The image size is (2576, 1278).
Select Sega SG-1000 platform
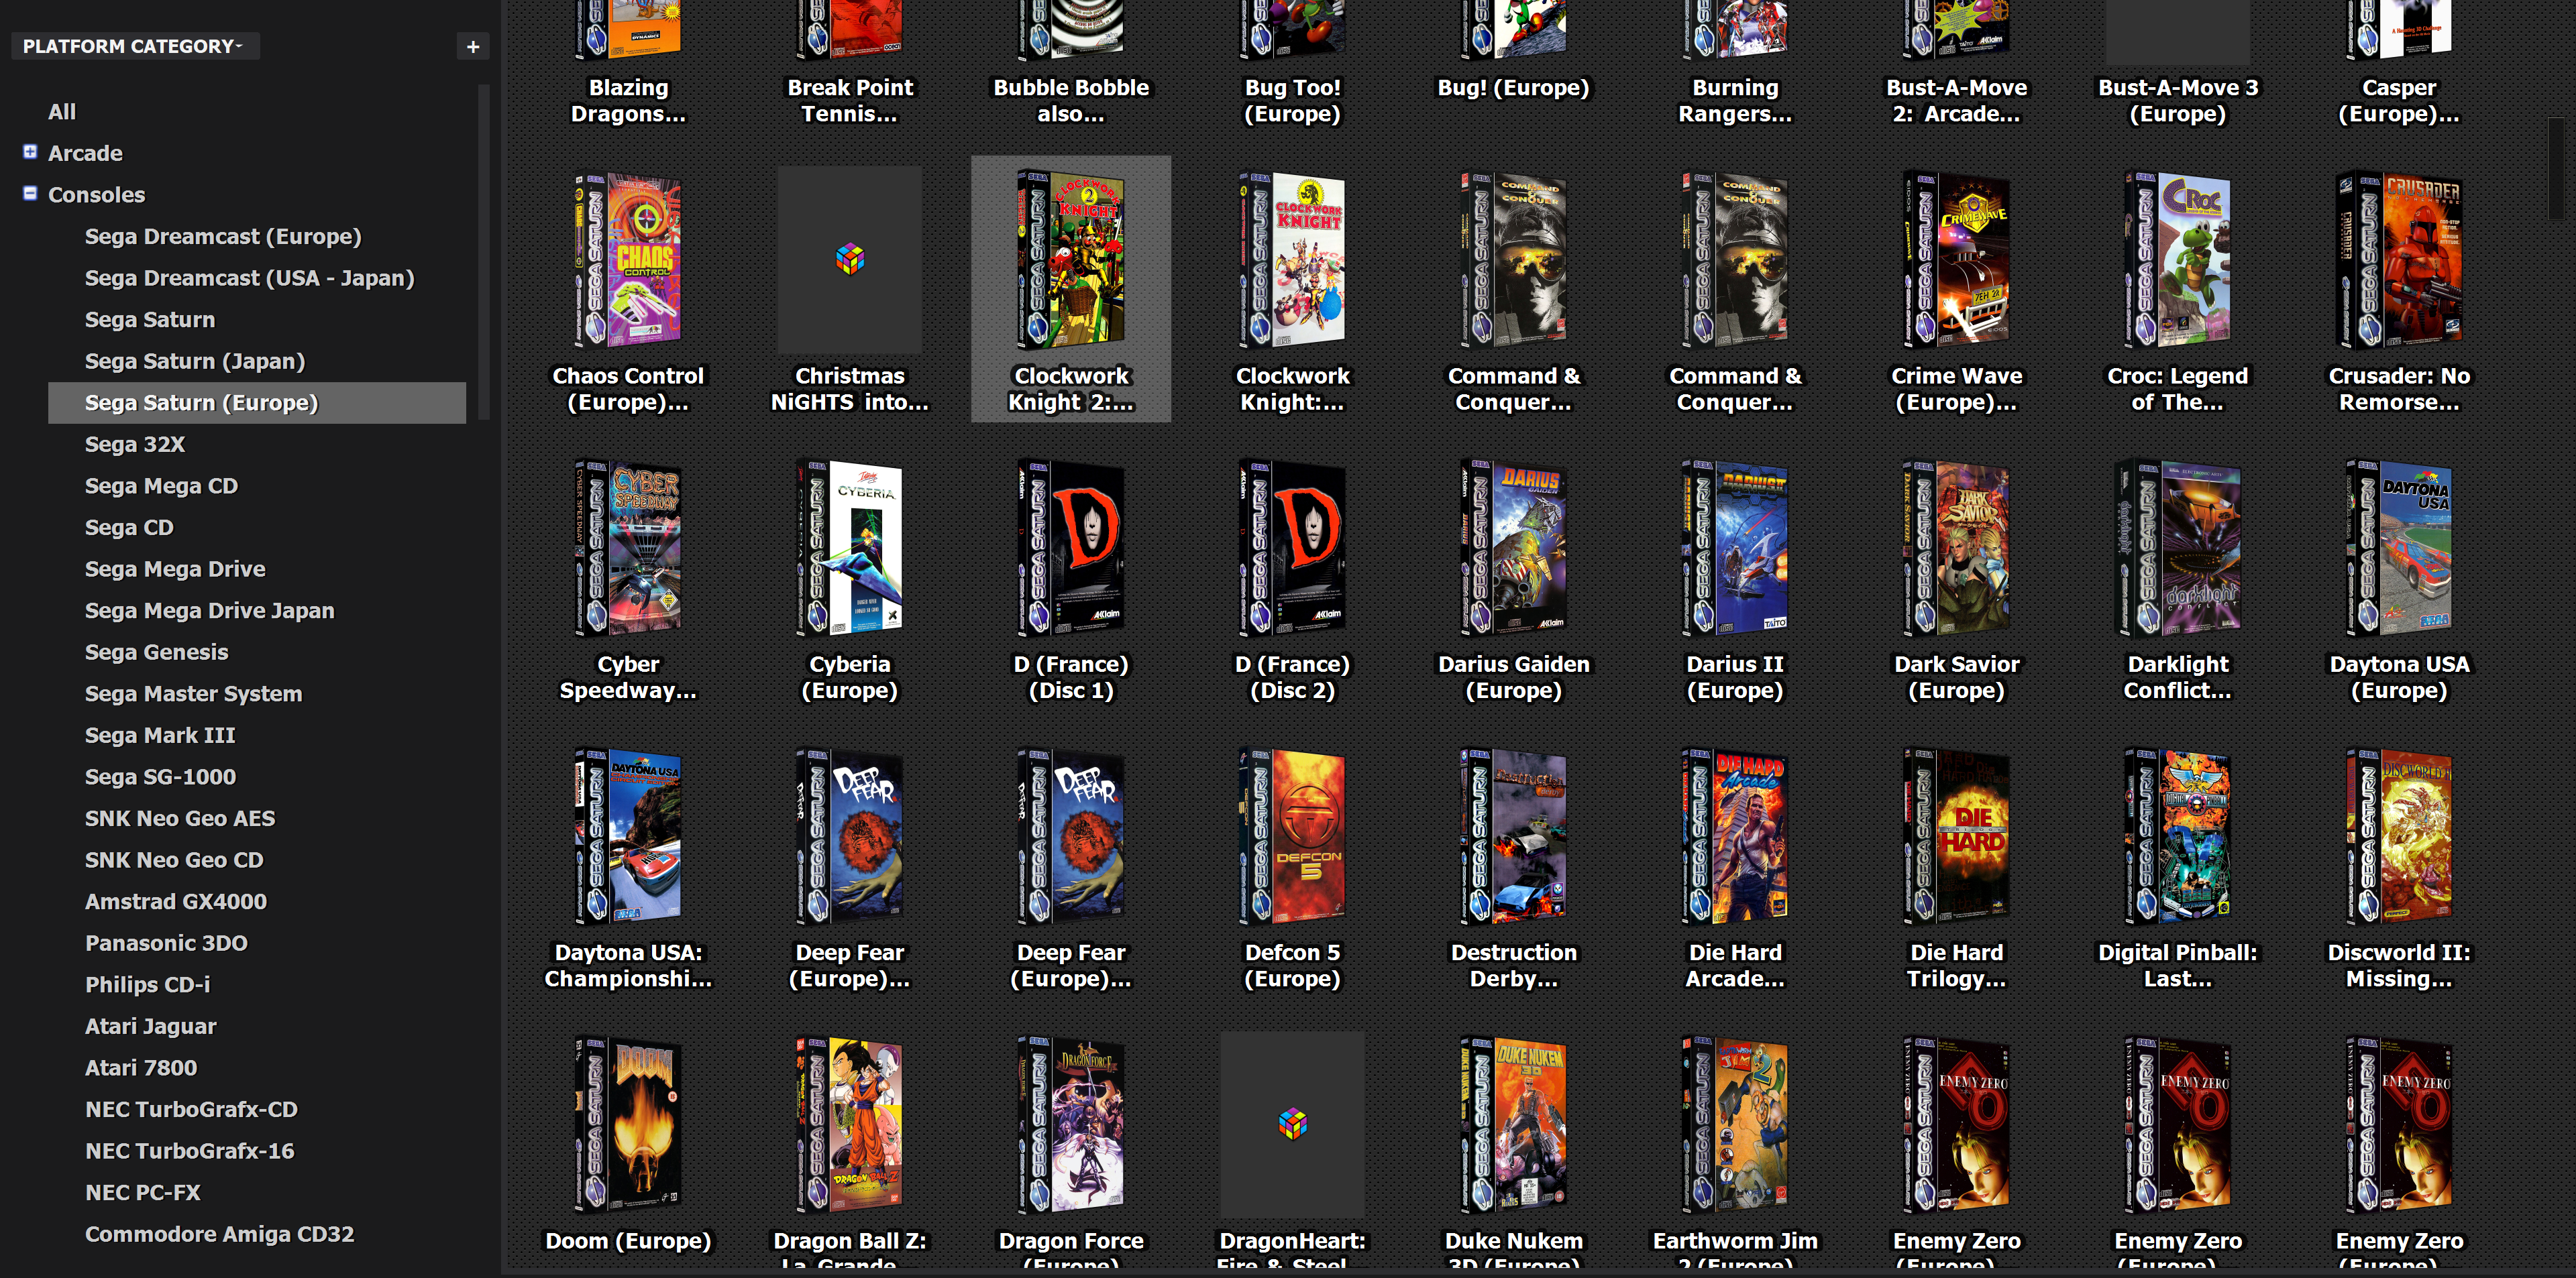pyautogui.click(x=160, y=777)
